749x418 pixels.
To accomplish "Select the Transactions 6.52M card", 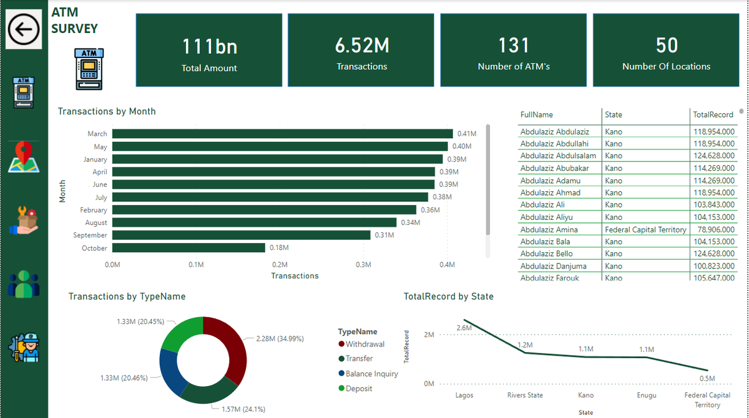I will pyautogui.click(x=361, y=50).
